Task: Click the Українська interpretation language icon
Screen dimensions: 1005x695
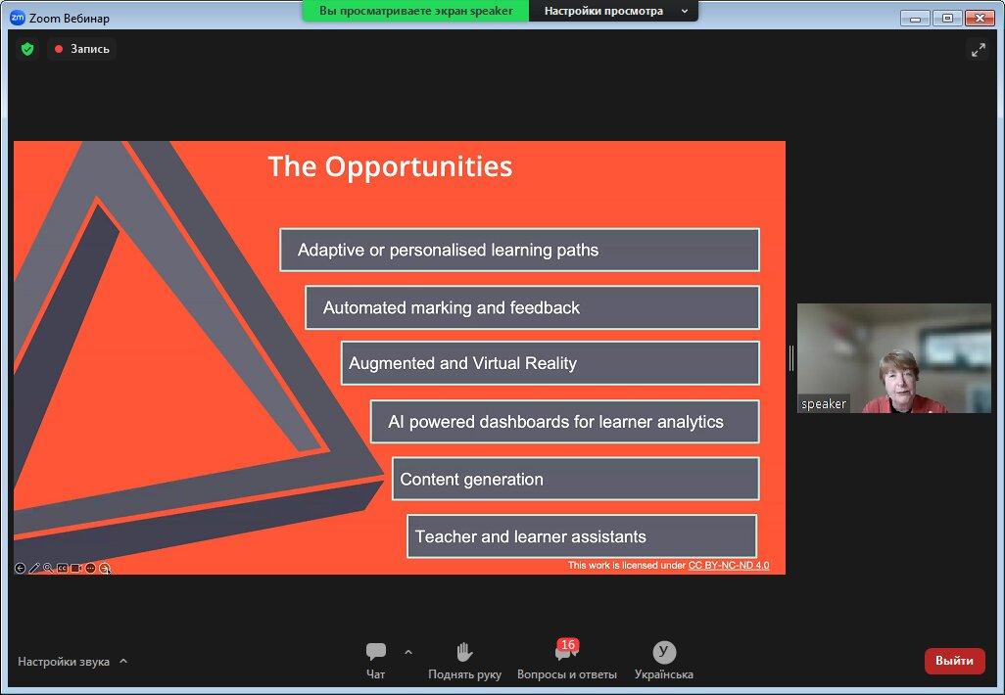Action: [664, 660]
